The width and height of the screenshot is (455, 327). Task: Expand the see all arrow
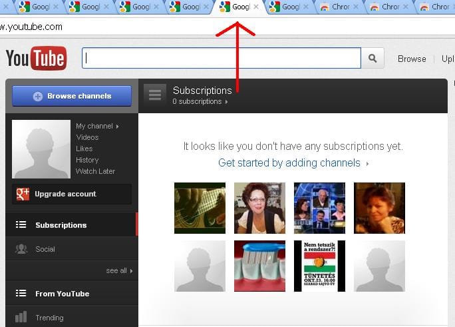coord(132,270)
